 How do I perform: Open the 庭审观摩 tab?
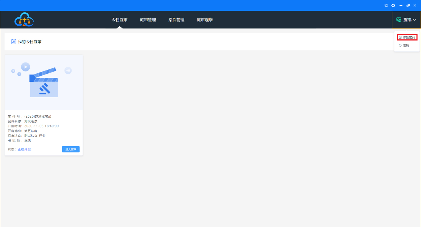pyautogui.click(x=205, y=20)
